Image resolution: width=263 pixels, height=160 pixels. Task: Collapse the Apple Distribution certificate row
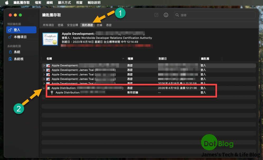(44, 88)
